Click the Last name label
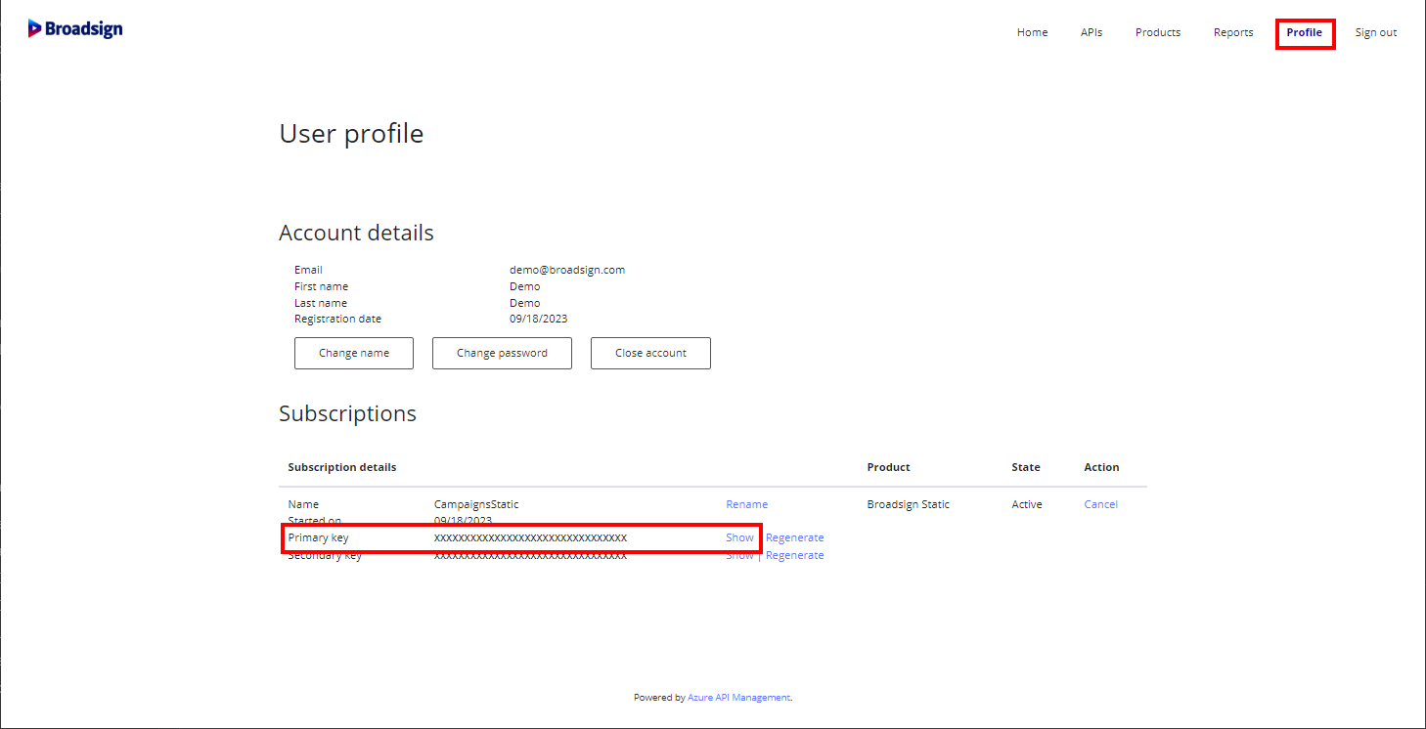This screenshot has height=729, width=1426. tap(321, 303)
